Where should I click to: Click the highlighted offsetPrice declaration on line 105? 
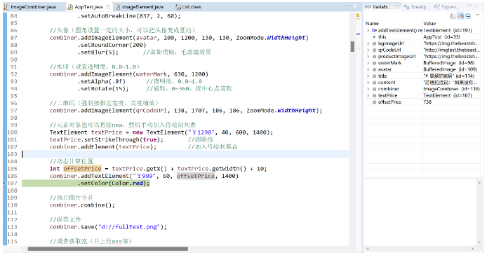pyautogui.click(x=82, y=169)
